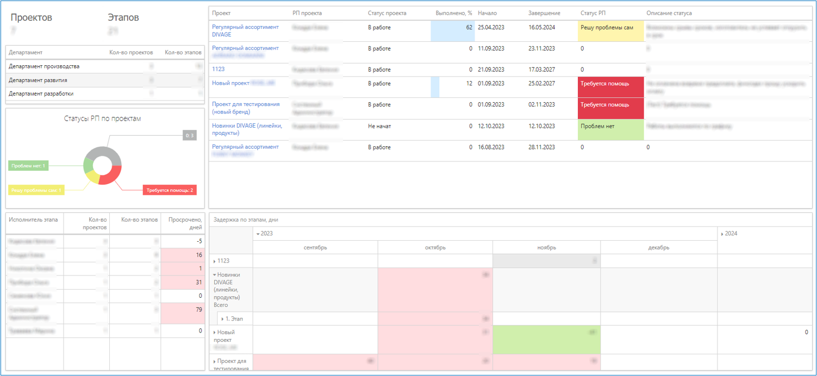Collapse the 2023 year column group
This screenshot has width=817, height=376.
(258, 234)
